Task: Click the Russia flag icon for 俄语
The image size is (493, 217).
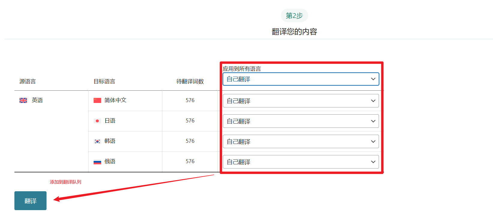Action: click(97, 162)
